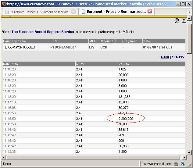Viewport: 193px width, 168px height.
Task: Open the help question mark icon
Action: click(x=184, y=20)
